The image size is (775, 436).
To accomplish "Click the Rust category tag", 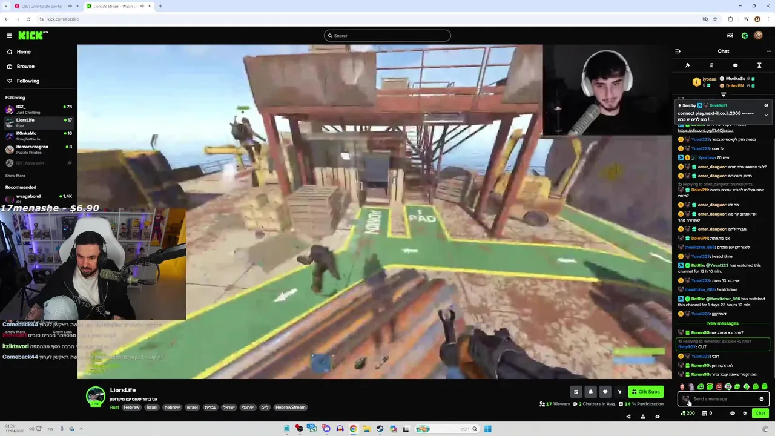I will tap(114, 408).
